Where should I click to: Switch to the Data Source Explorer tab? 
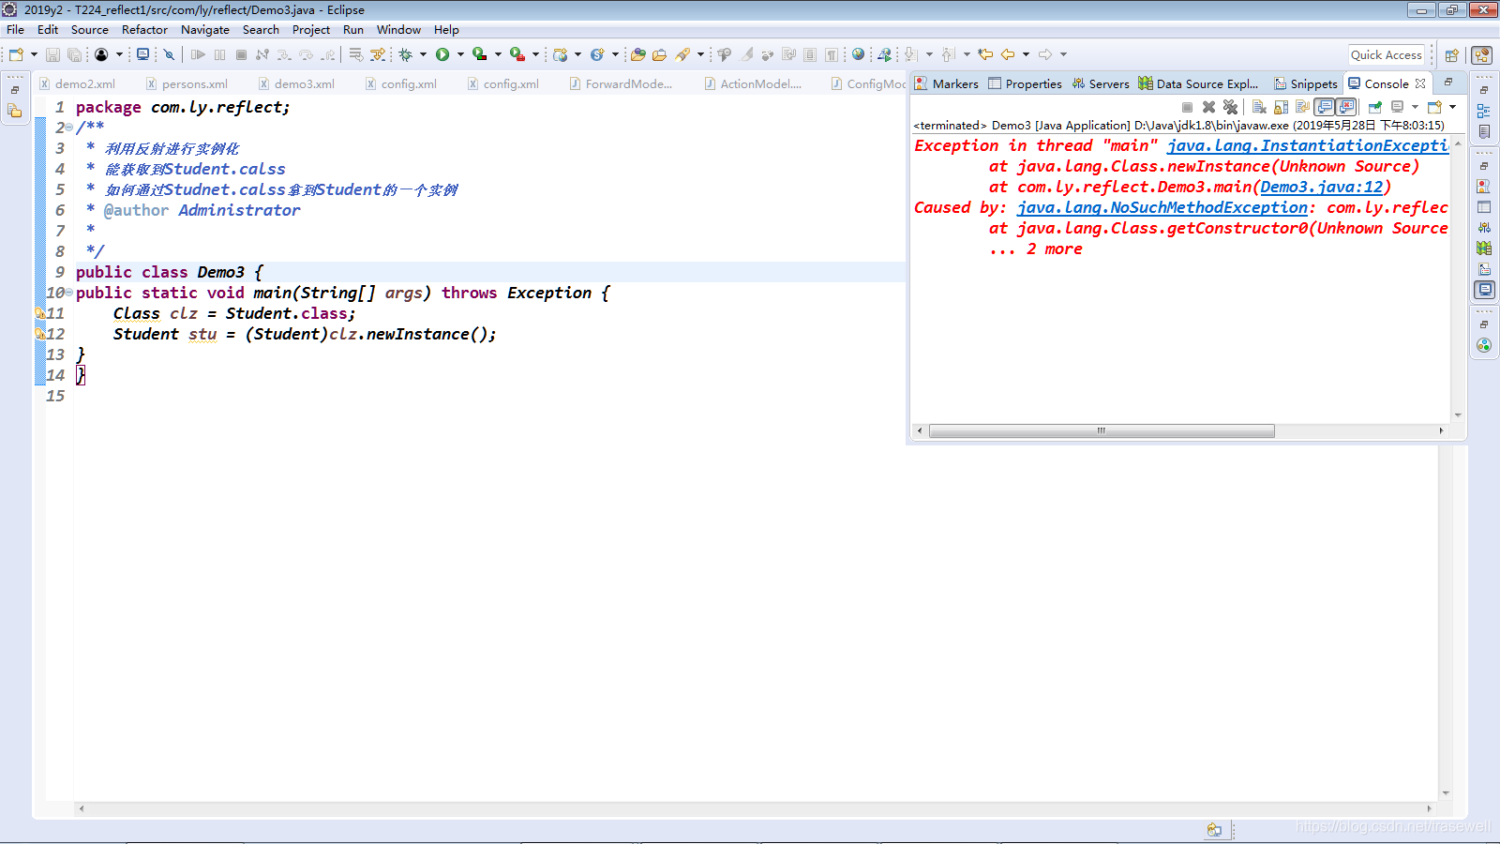click(x=1198, y=83)
